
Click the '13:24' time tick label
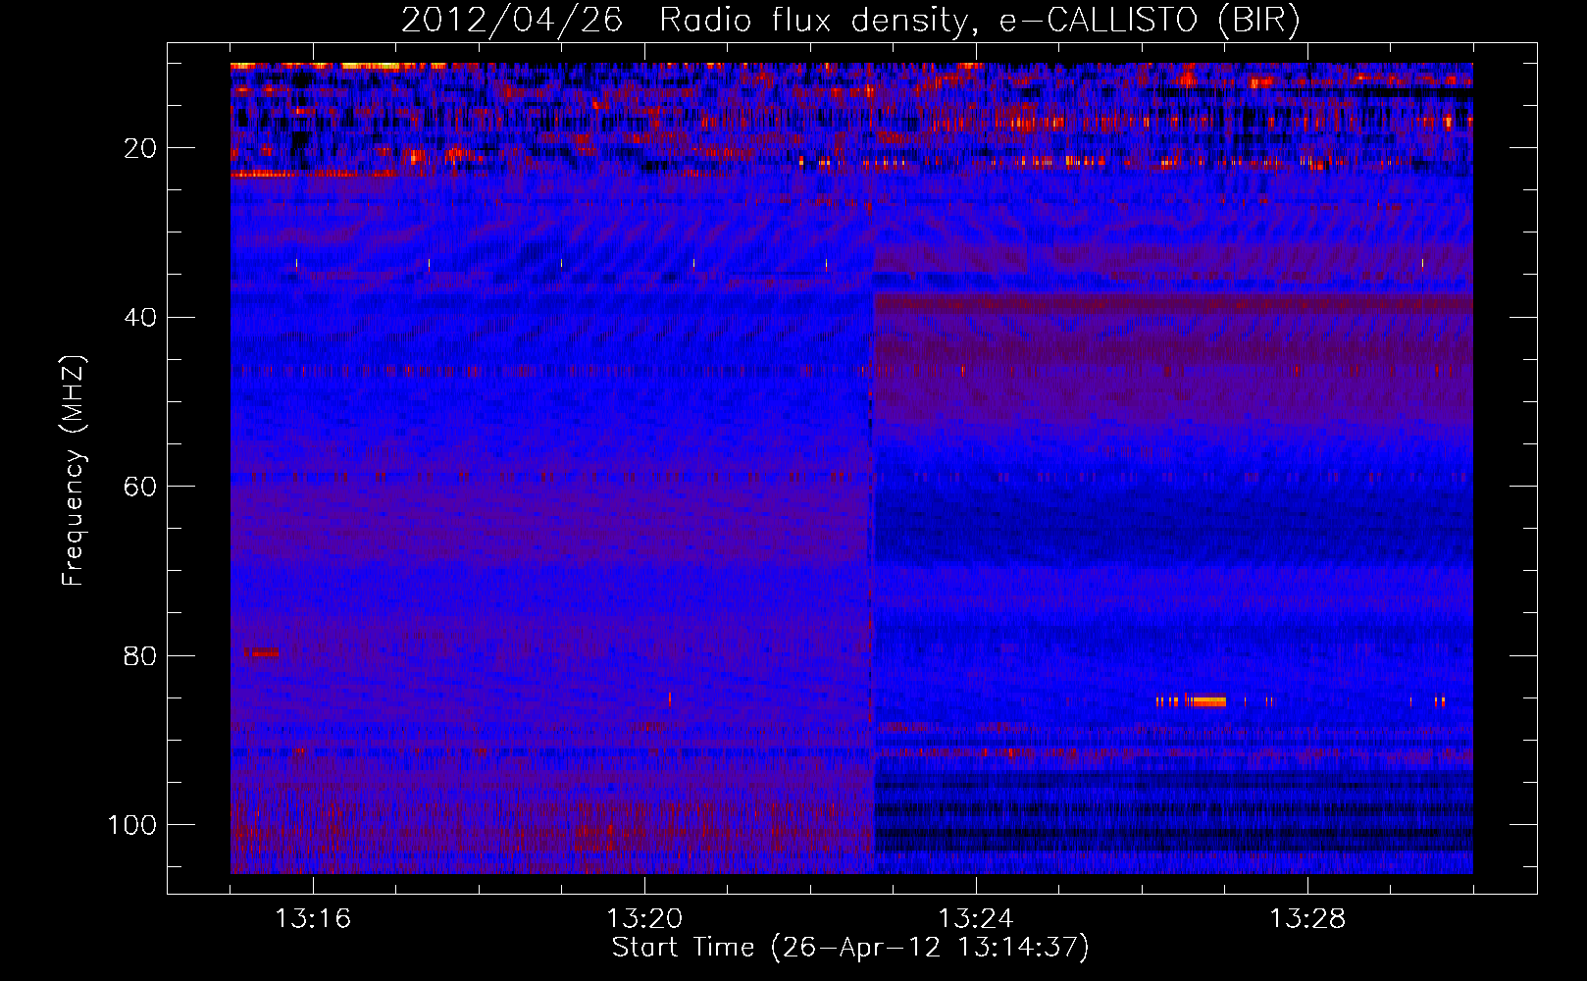point(976,919)
